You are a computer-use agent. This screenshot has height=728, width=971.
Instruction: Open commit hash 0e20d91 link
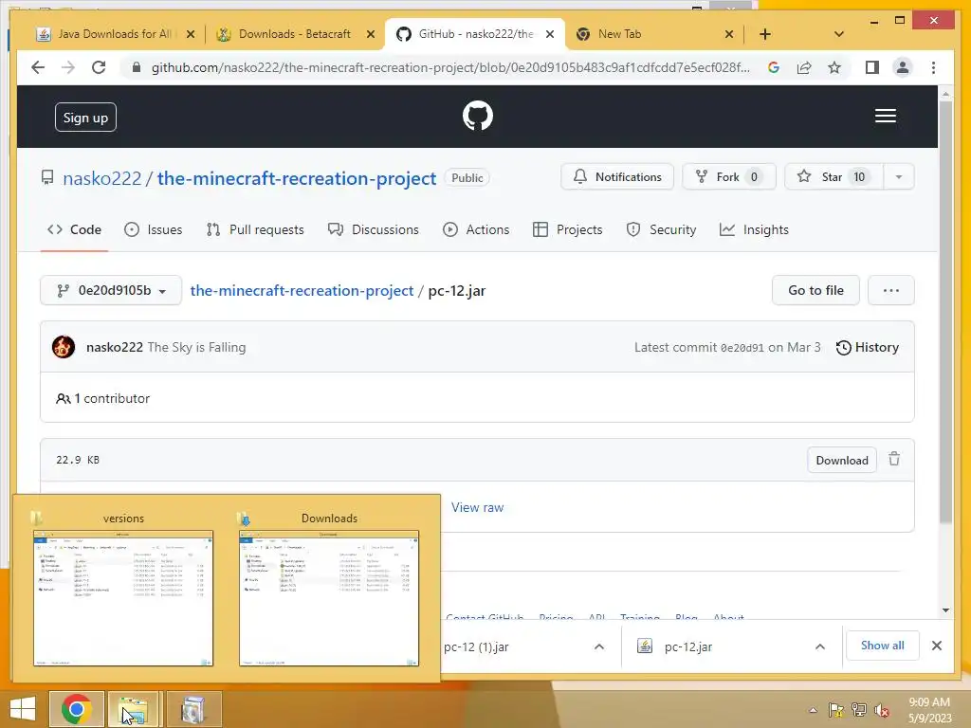point(742,348)
